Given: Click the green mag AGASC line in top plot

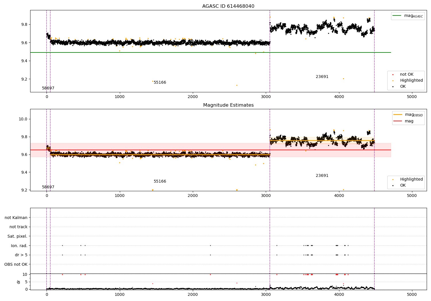Looking at the screenshot, I should [x=210, y=52].
